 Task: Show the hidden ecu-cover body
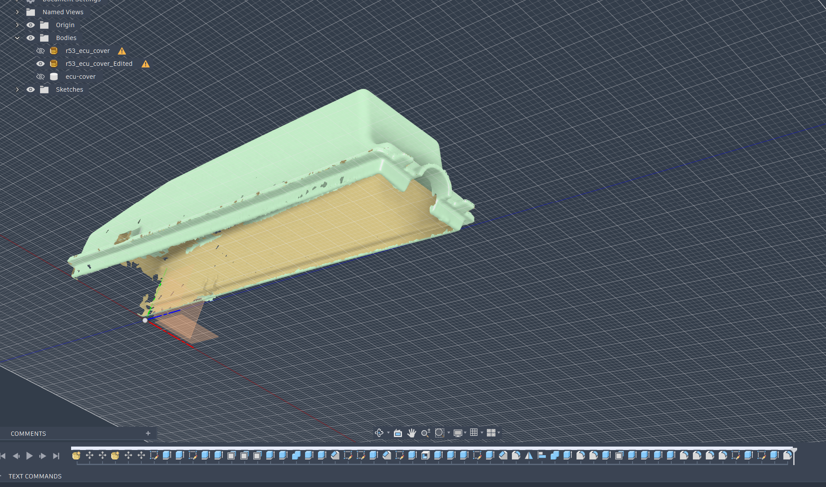(x=40, y=77)
